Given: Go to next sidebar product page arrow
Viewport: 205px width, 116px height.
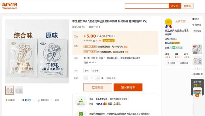Looking at the screenshot, I should coord(201,69).
